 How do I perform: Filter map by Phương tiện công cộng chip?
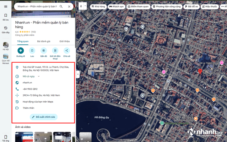[x=167, y=7]
